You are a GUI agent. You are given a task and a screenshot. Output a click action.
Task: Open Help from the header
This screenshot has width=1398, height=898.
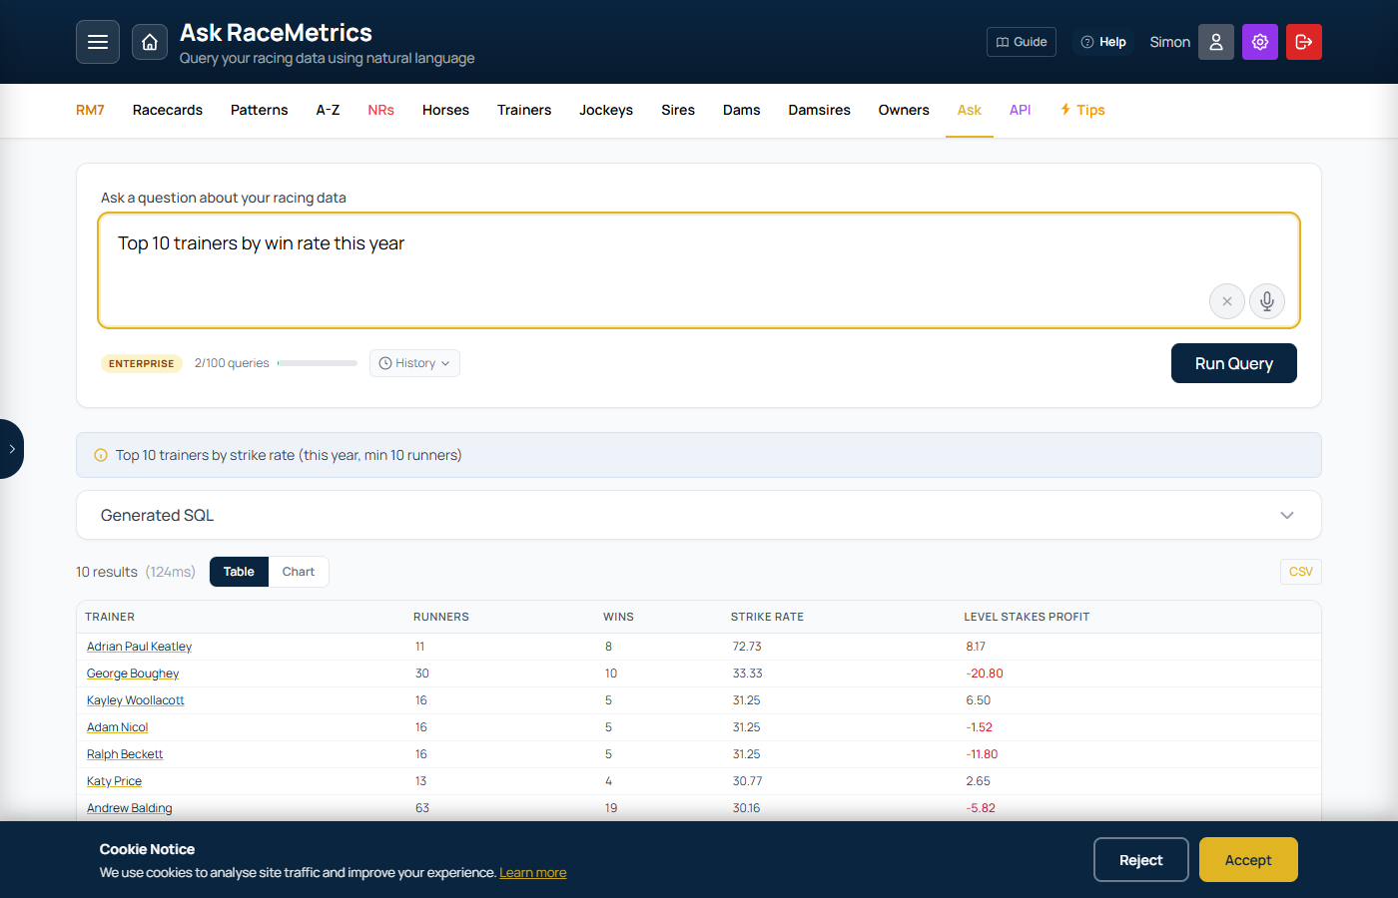[x=1102, y=41]
